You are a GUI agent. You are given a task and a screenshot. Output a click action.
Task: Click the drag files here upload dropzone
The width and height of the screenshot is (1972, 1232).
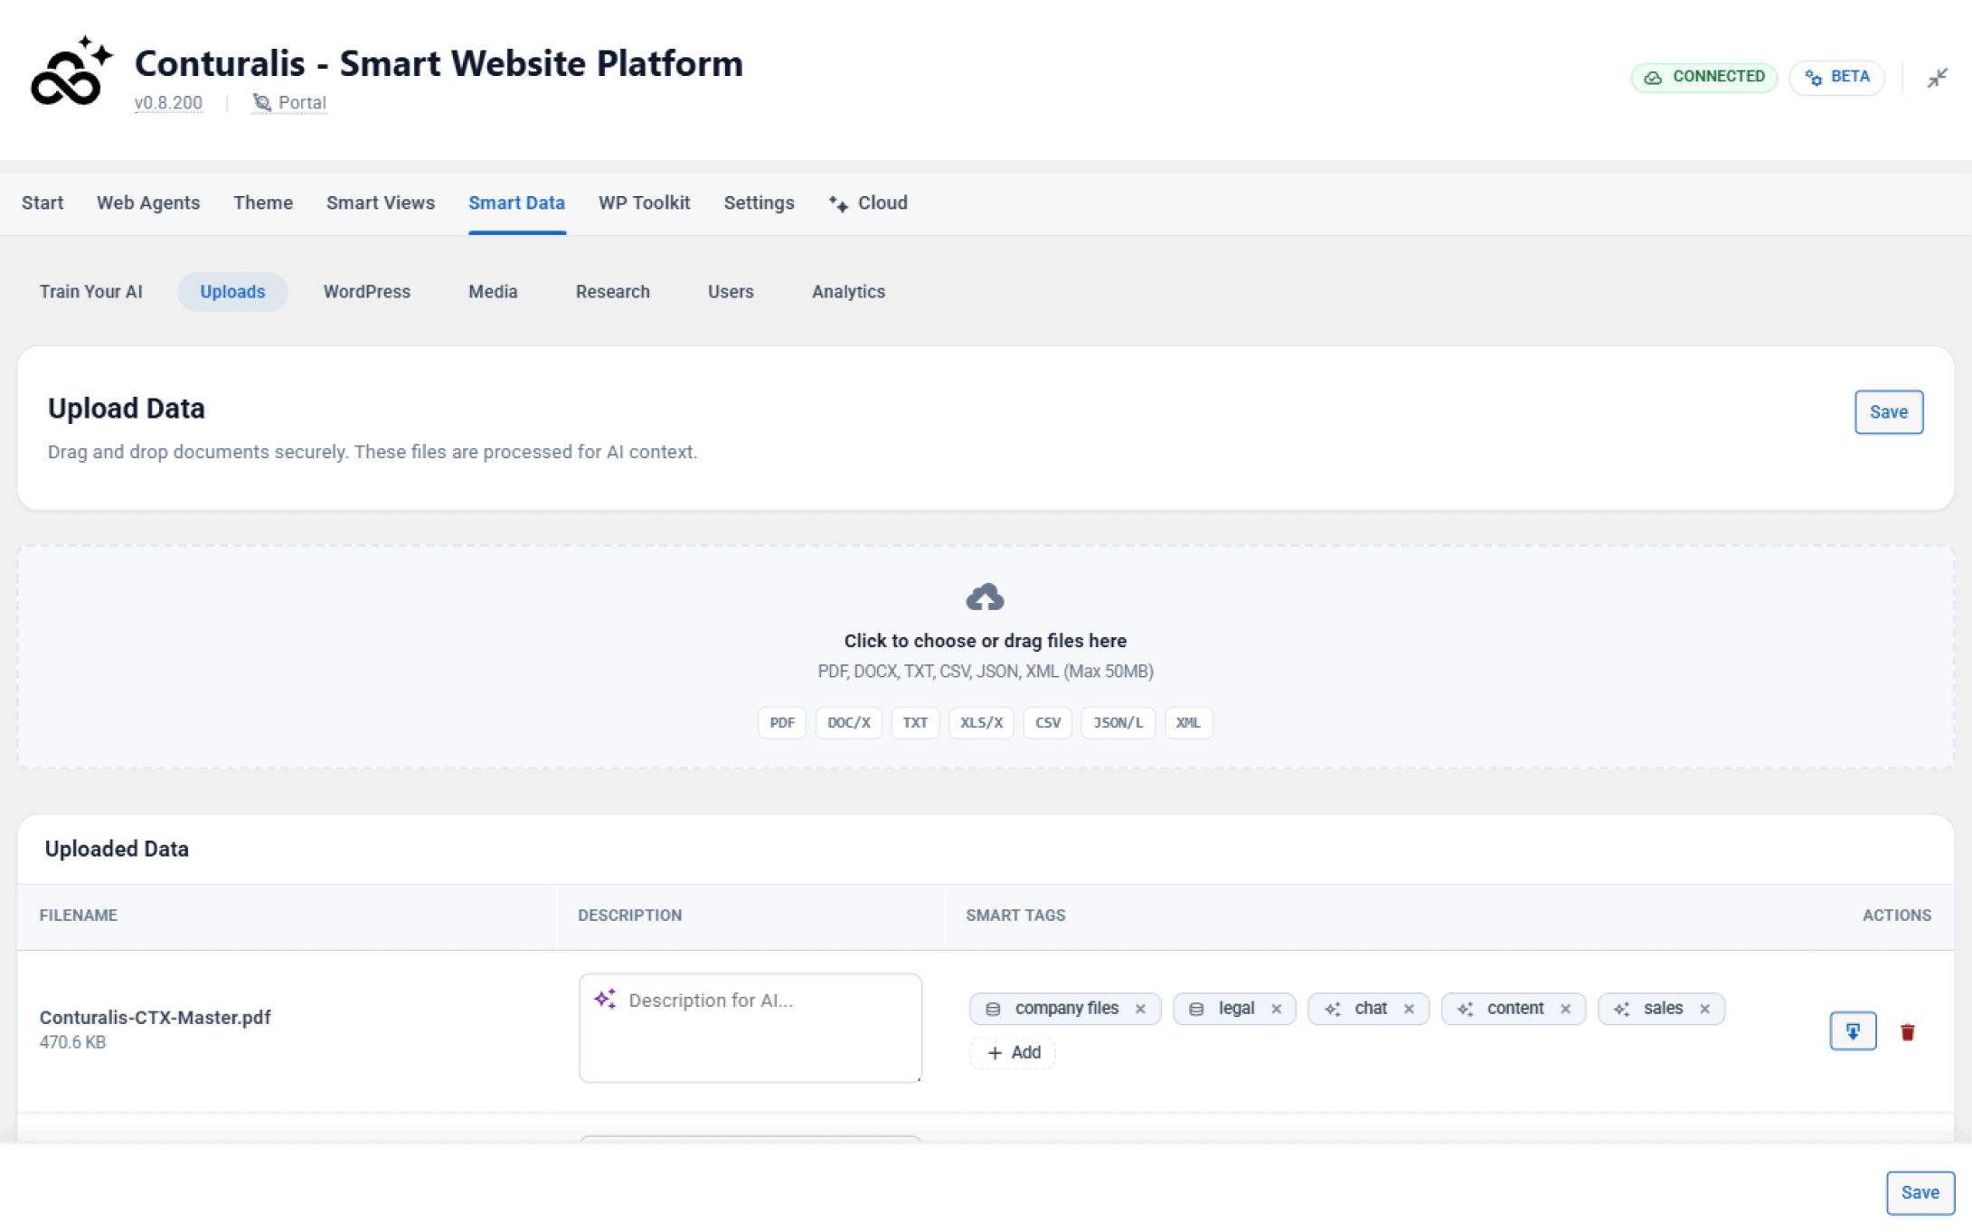(x=986, y=657)
